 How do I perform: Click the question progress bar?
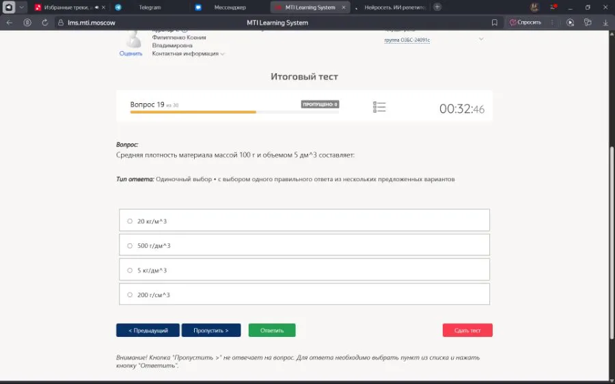click(234, 111)
